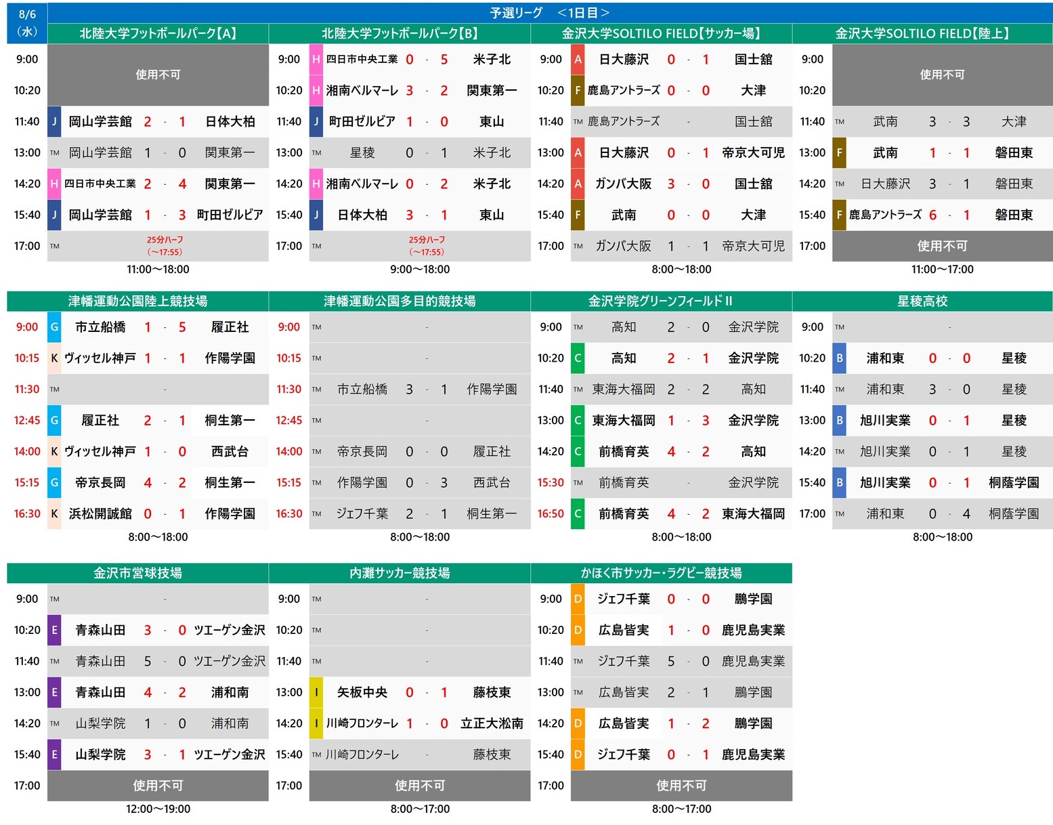Click 鹿島アントラーズ in the 15:40 match against 磐田東

[x=885, y=215]
